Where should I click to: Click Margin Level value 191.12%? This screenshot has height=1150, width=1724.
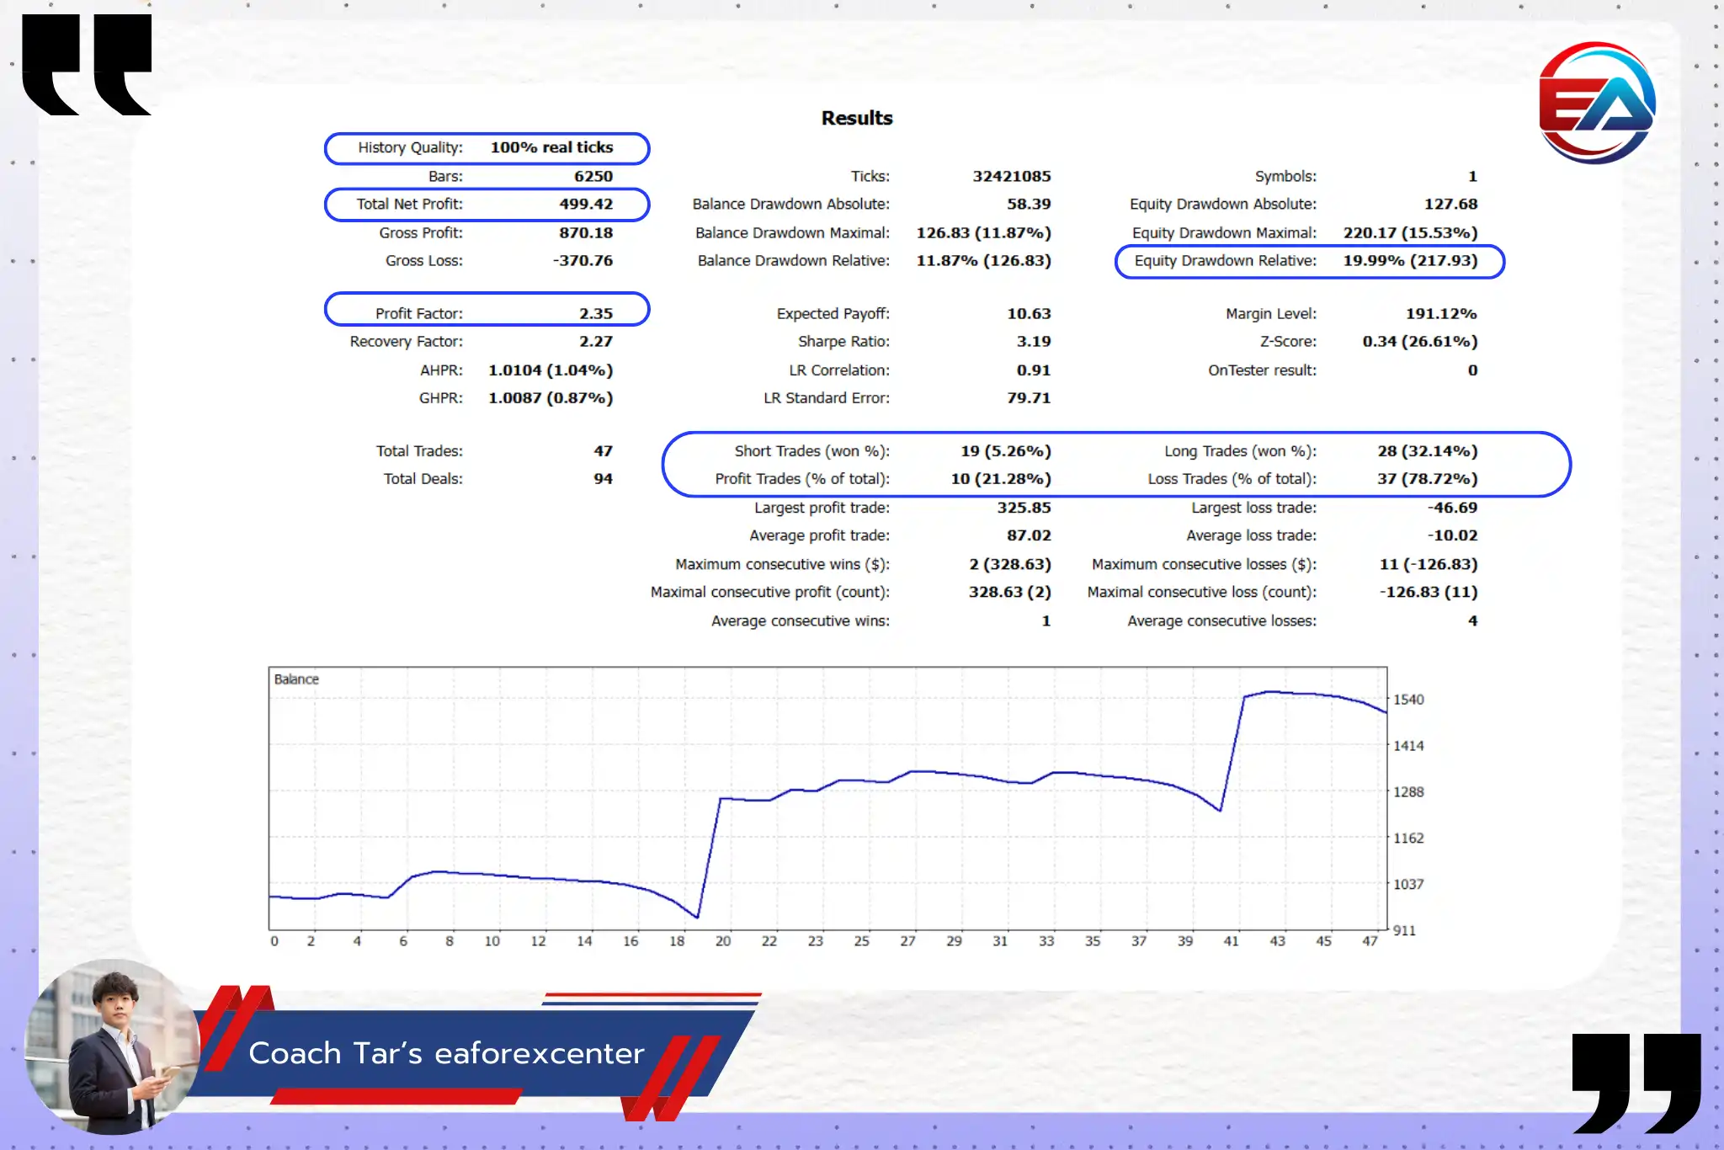1441,313
